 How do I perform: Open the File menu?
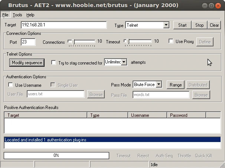coord(6,15)
